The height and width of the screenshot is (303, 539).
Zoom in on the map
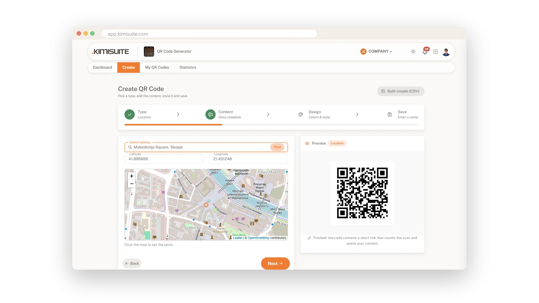132,176
